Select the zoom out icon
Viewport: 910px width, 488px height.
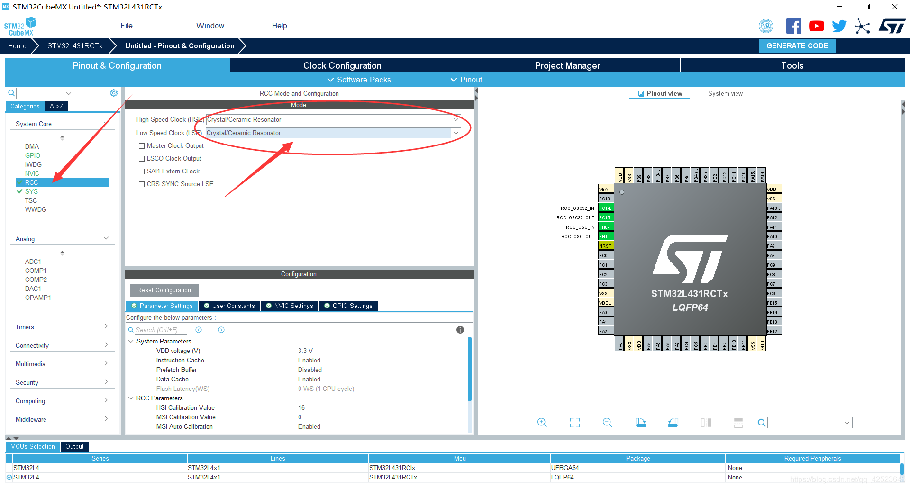[607, 422]
